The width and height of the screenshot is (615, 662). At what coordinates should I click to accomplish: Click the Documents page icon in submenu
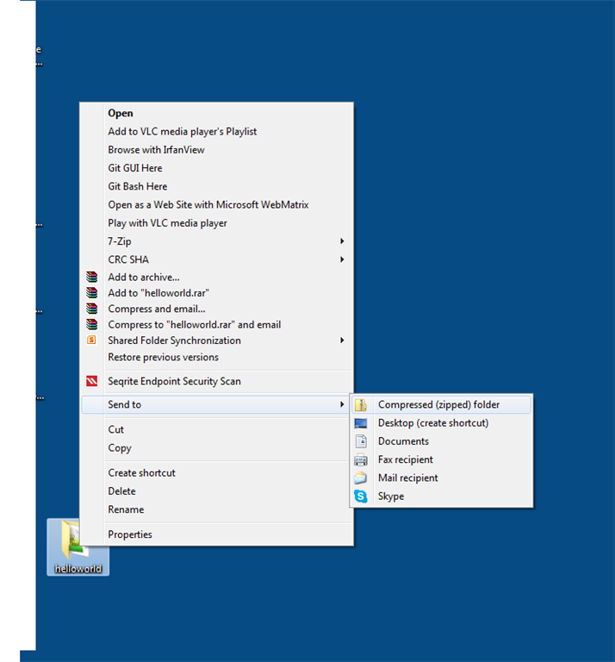pyautogui.click(x=361, y=441)
